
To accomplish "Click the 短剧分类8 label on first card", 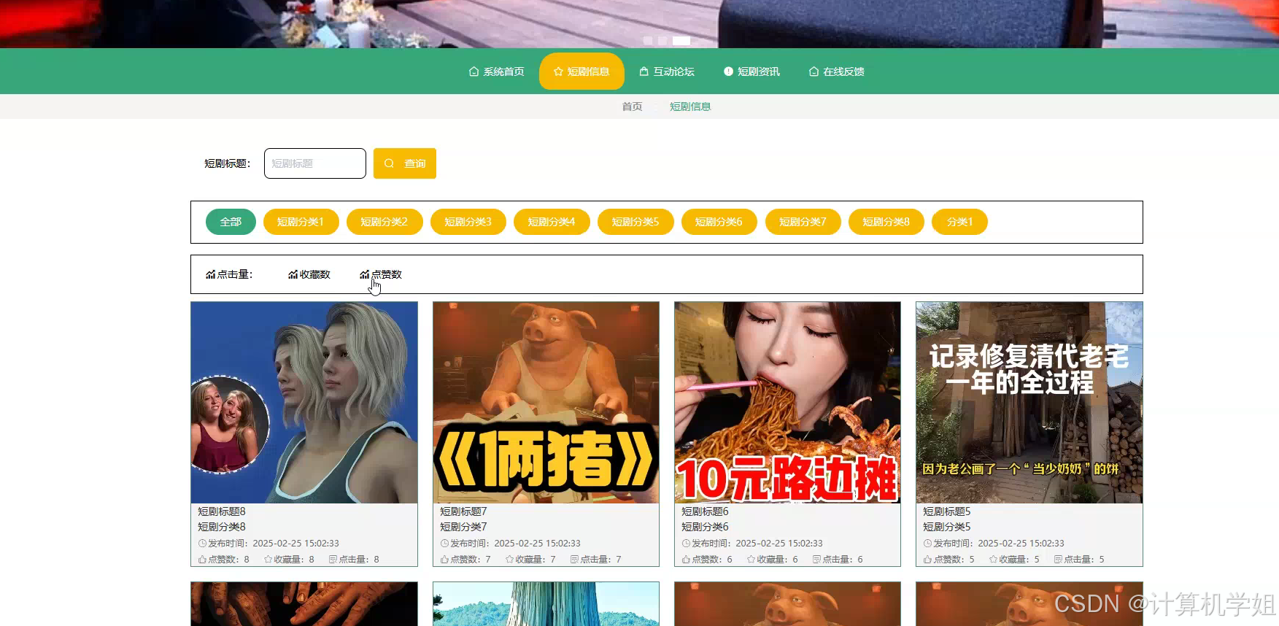I will (222, 527).
